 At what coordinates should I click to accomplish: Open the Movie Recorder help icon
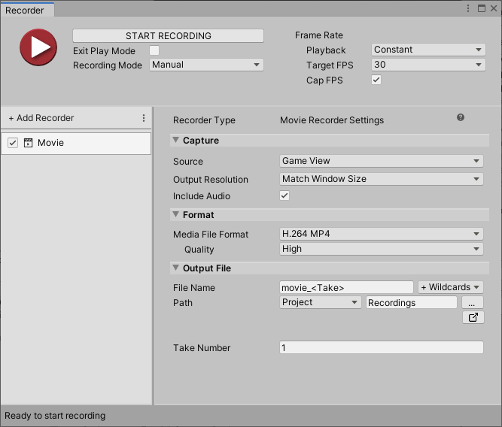pyautogui.click(x=461, y=118)
